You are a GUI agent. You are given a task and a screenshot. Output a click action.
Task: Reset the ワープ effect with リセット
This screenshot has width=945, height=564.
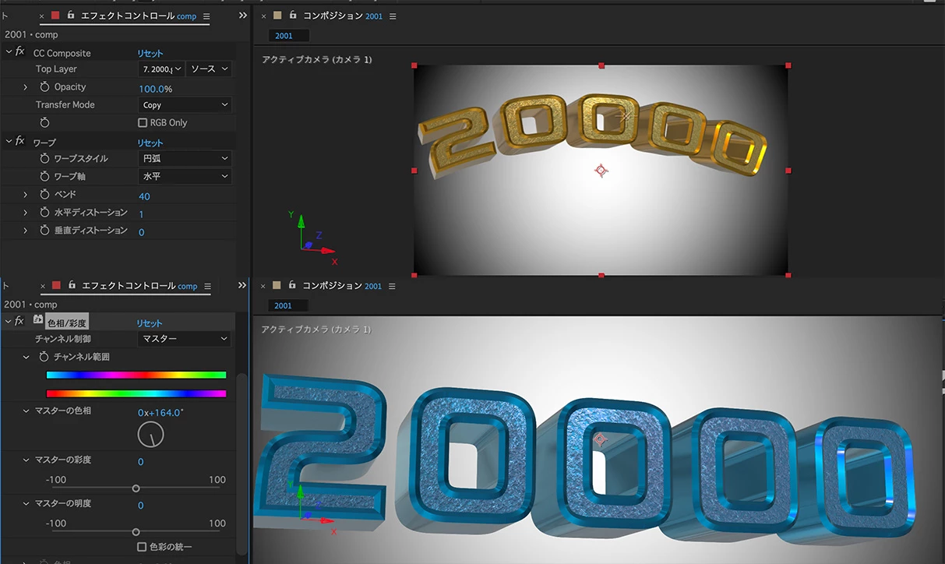click(x=150, y=143)
